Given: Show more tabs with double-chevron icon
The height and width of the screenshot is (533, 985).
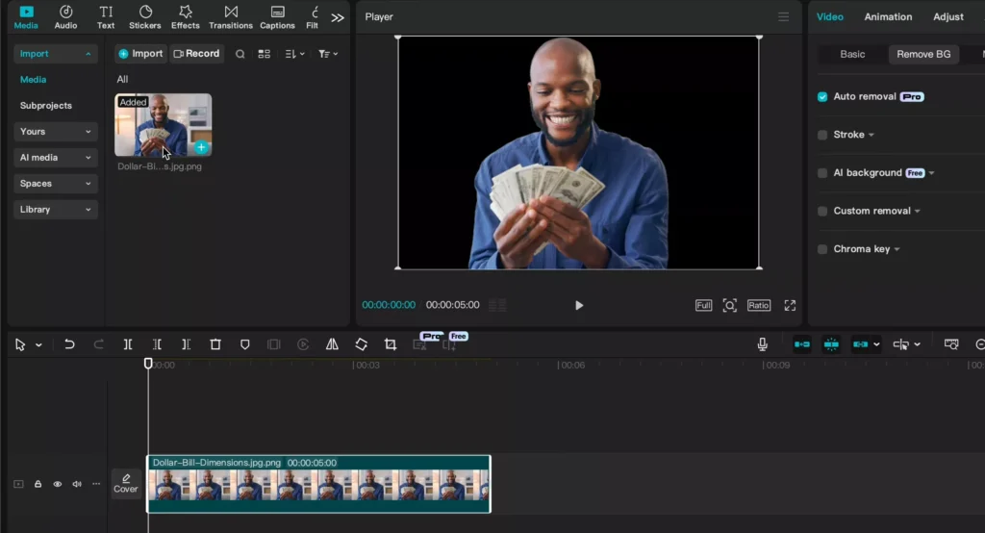Looking at the screenshot, I should pos(338,17).
